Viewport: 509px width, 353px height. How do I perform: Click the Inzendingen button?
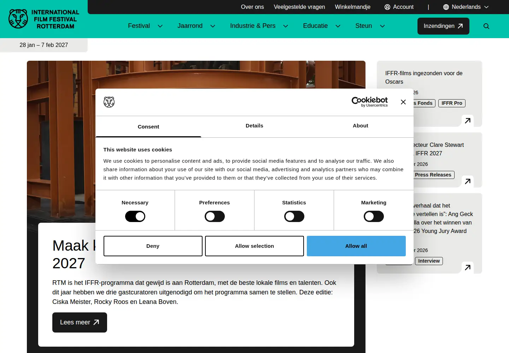coord(443,26)
